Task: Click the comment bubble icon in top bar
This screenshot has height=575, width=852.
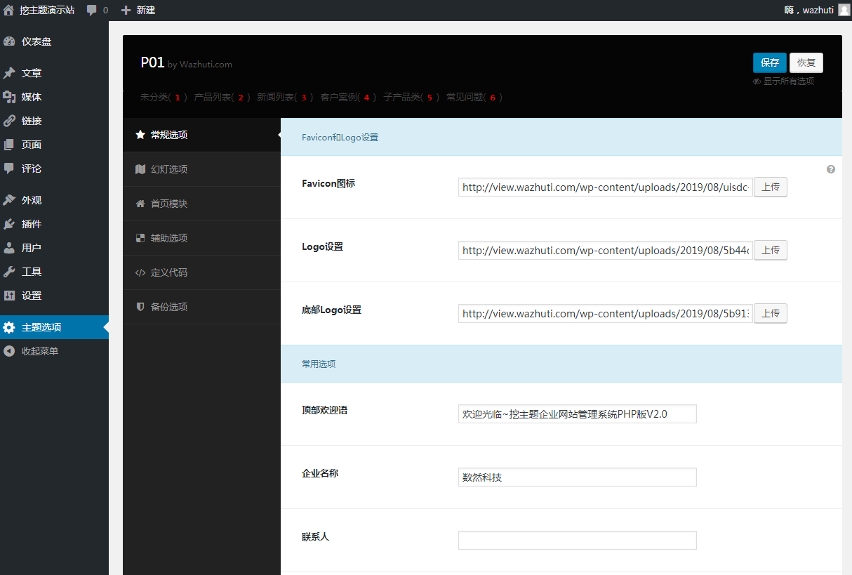Action: tap(92, 10)
